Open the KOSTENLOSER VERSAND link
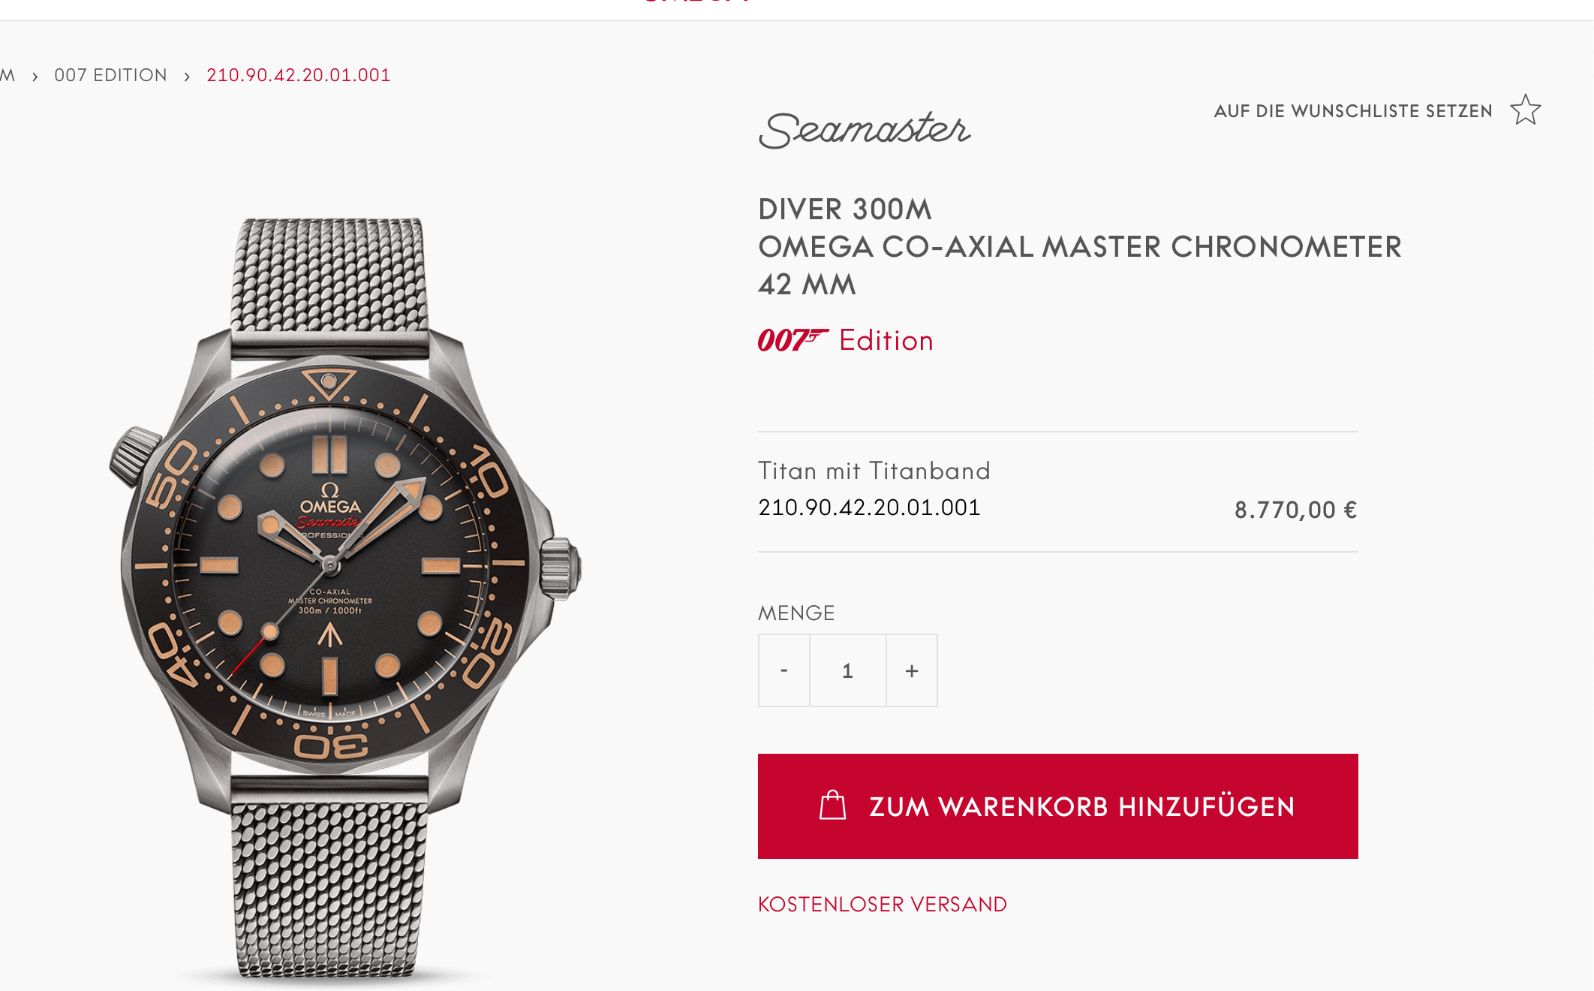This screenshot has width=1594, height=991. pos(883,904)
